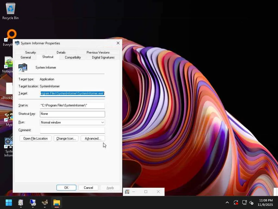Screen dimensions: 278x209
Task: Click the installer package taskbar icon
Action: [21, 202]
